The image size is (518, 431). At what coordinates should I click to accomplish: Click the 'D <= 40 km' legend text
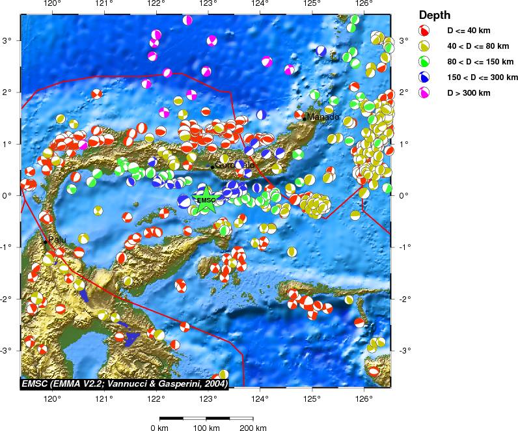(469, 31)
